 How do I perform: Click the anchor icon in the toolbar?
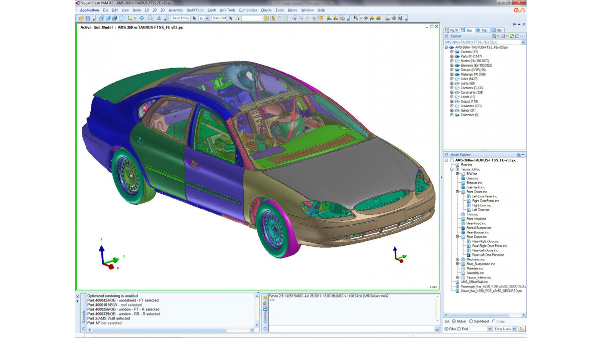(x=159, y=18)
